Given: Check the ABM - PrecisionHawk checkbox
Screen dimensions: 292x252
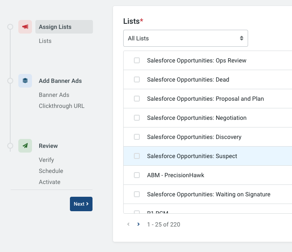Looking at the screenshot, I should click(x=137, y=175).
